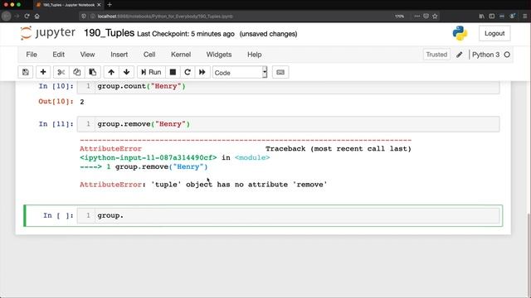Click the Out[10] output value 2
Viewport: 531px width, 298px height.
pos(82,102)
